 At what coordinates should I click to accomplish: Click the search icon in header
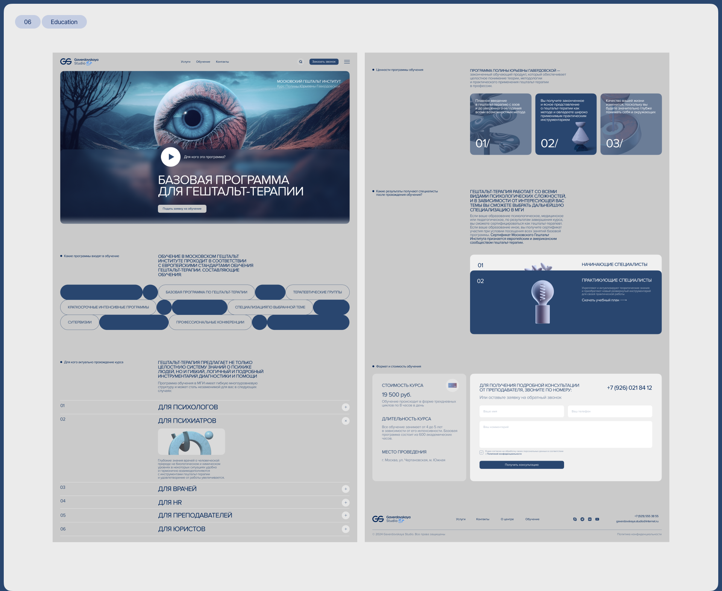click(300, 62)
